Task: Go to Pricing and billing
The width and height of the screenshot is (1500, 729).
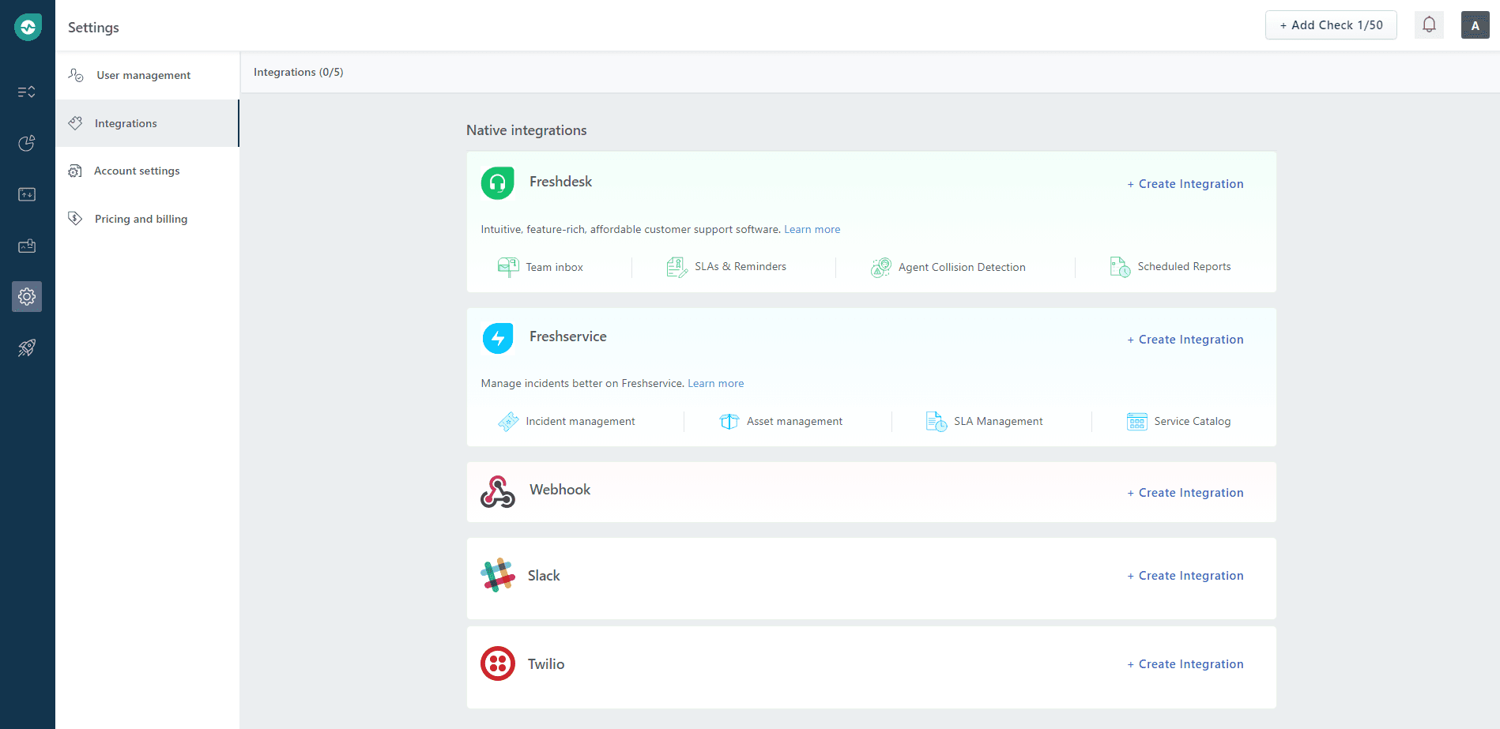Action: click(147, 219)
